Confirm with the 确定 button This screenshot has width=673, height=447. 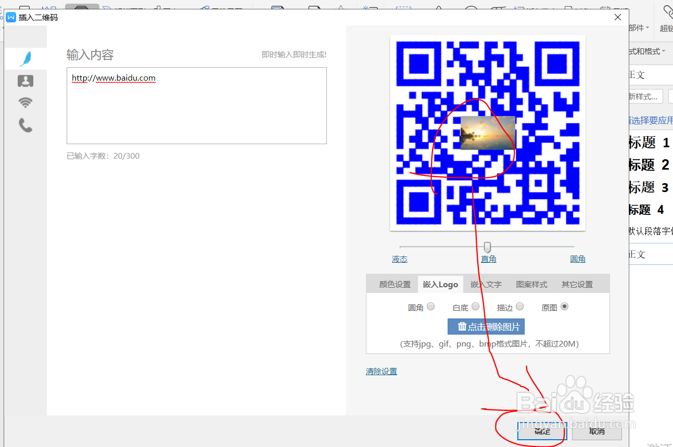(x=542, y=431)
